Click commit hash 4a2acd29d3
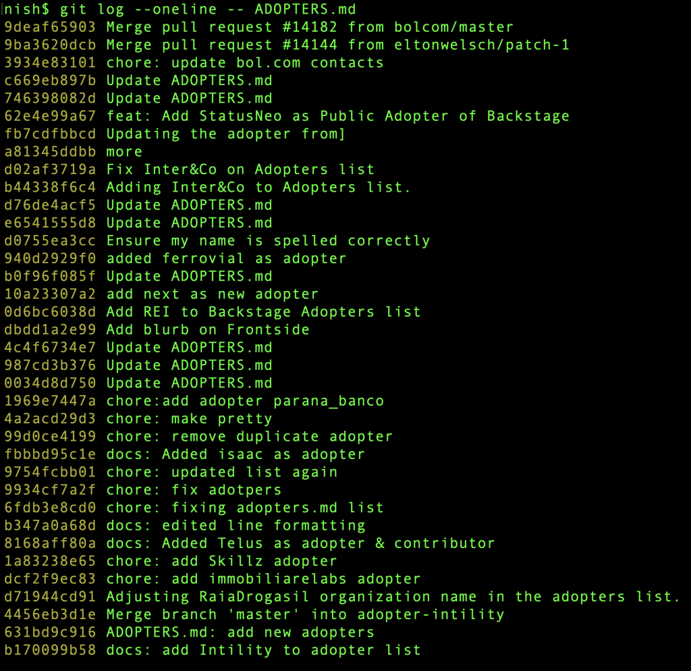691x671 pixels. [50, 419]
